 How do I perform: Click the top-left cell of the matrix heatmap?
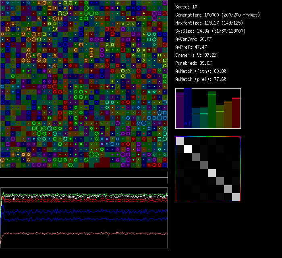click(x=180, y=140)
